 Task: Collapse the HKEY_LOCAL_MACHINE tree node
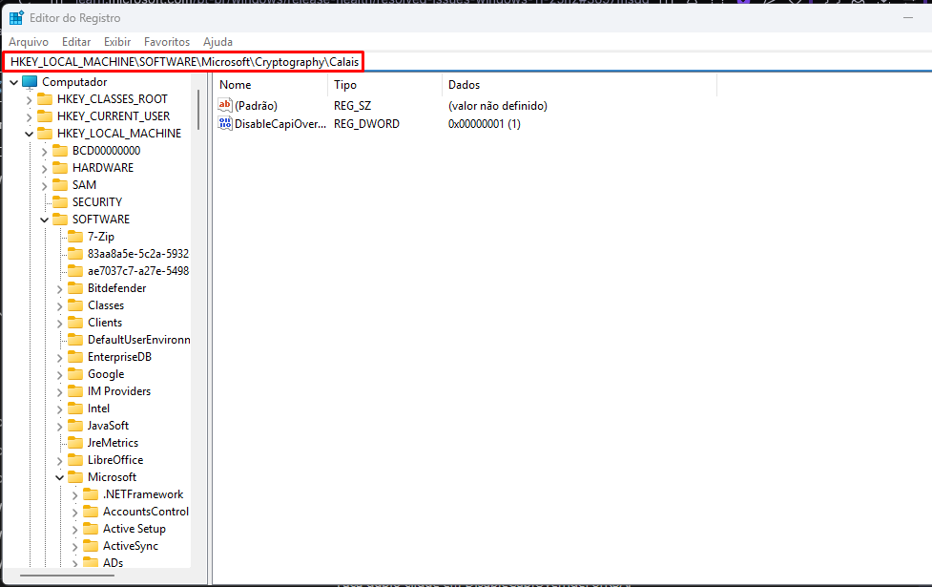[30, 134]
